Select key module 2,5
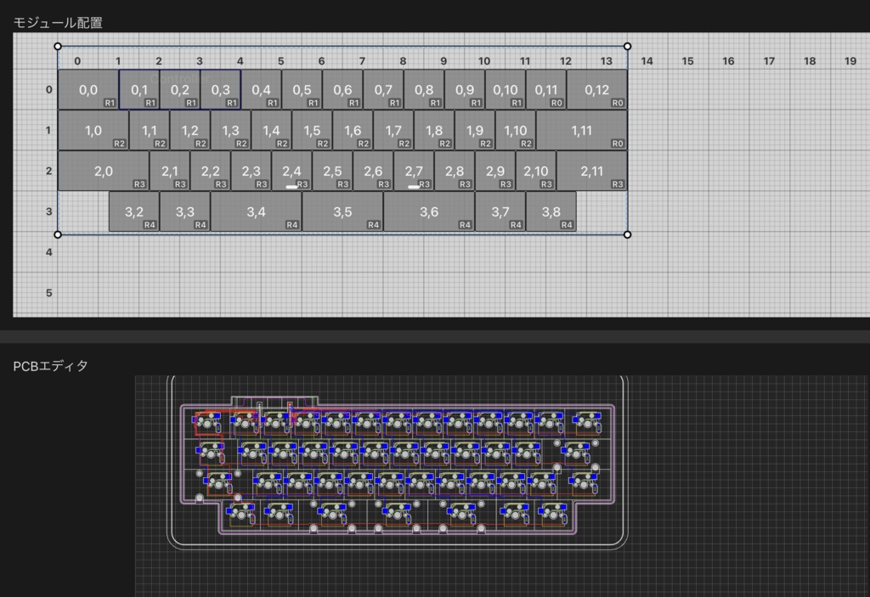Viewport: 870px width, 597px height. click(332, 171)
